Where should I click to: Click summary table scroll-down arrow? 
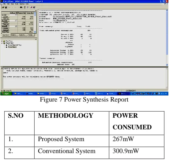35,32
